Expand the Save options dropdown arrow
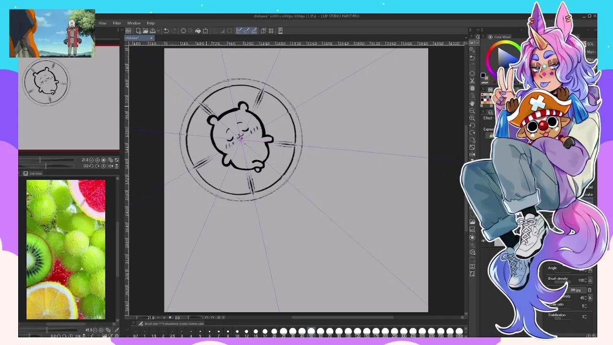 coord(158,31)
